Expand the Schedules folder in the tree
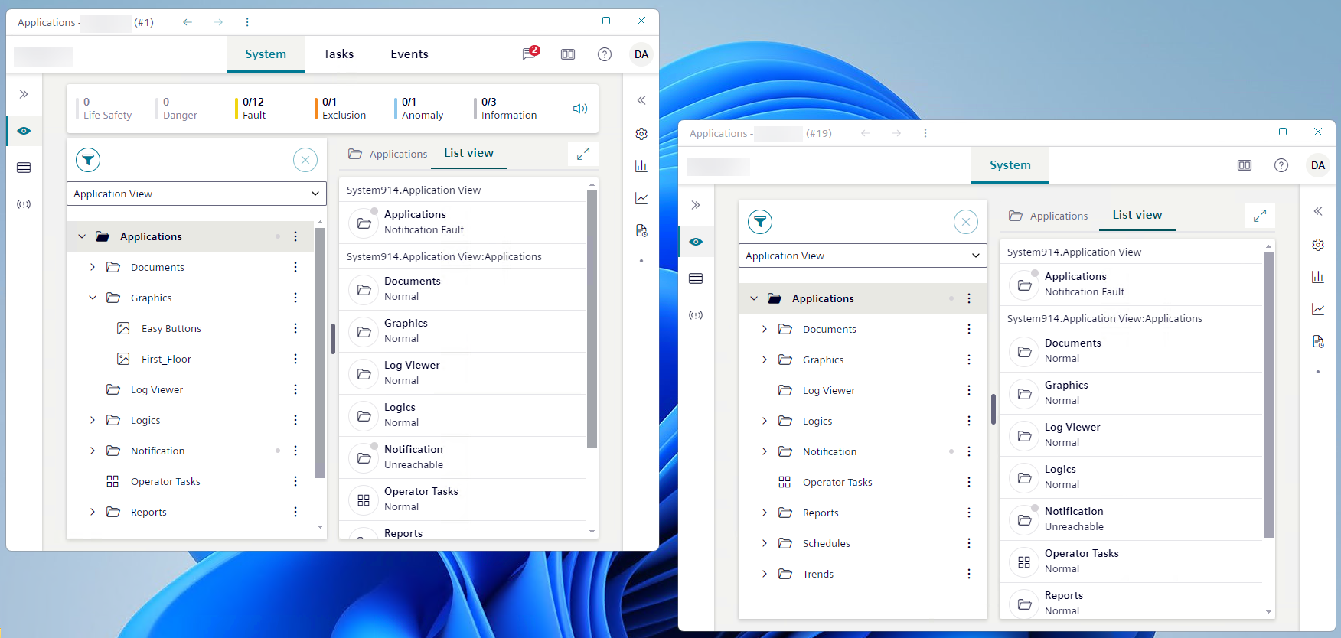The image size is (1341, 638). 764,543
